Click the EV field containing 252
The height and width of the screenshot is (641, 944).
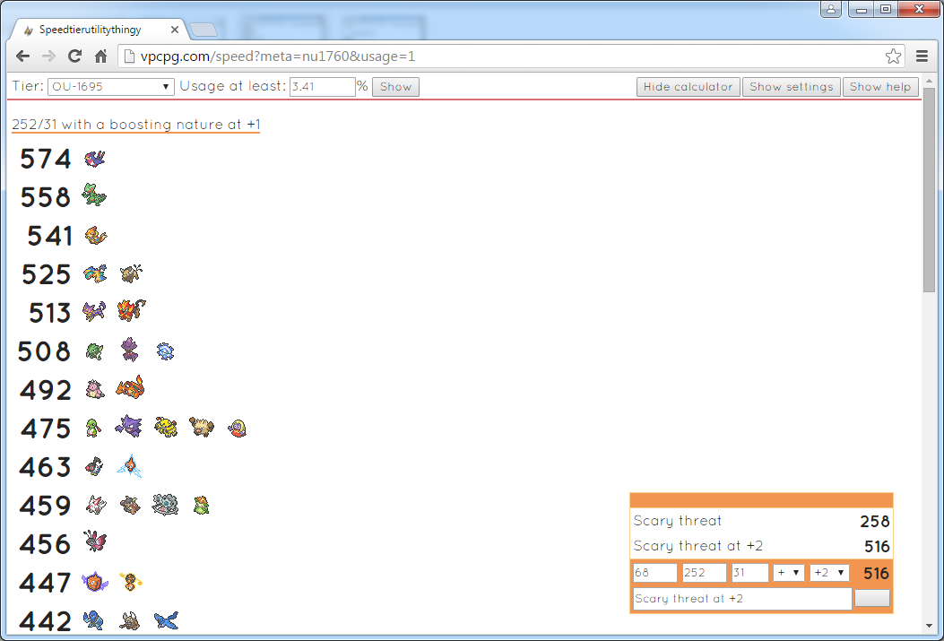coord(704,572)
